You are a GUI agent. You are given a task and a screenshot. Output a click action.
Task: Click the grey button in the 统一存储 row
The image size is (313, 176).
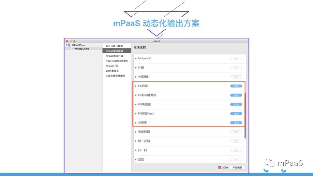236,141
